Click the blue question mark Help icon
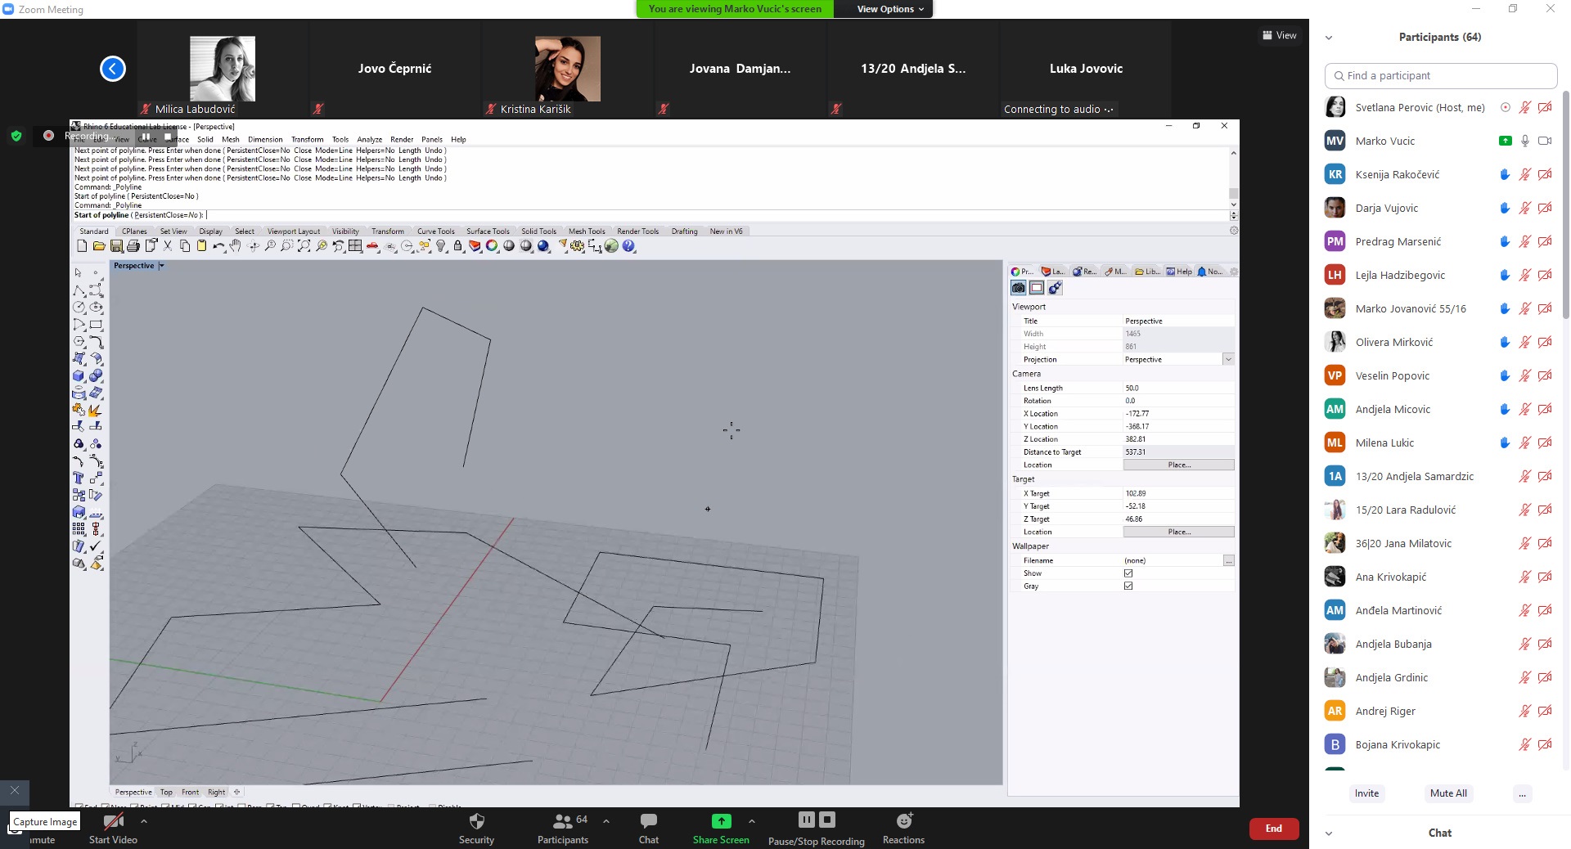Image resolution: width=1571 pixels, height=849 pixels. point(628,246)
